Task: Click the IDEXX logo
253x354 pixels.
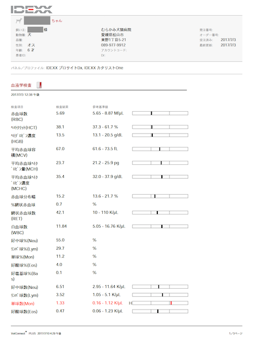Action: click(31, 10)
